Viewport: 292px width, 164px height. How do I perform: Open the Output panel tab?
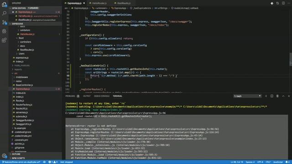coord(87,96)
